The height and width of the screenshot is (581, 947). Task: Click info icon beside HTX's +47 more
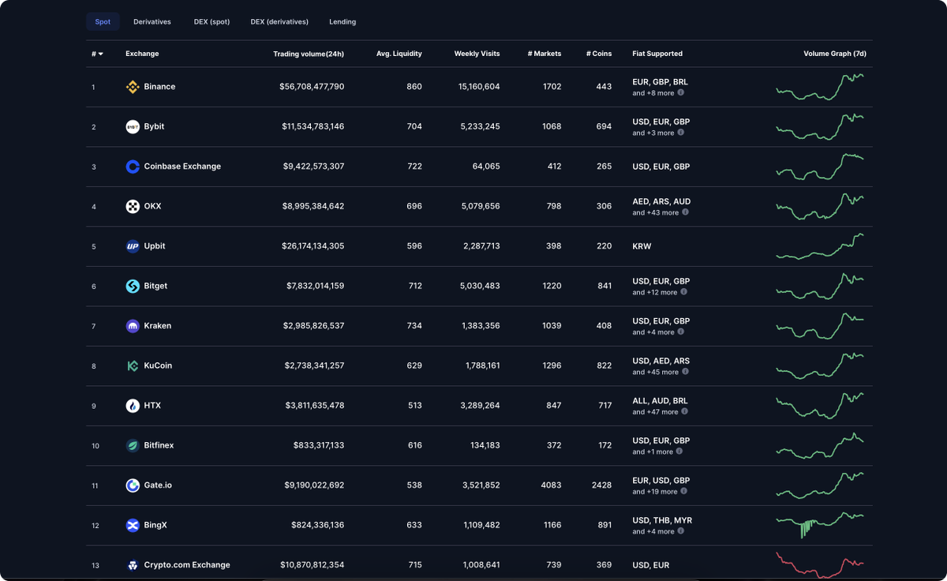685,411
